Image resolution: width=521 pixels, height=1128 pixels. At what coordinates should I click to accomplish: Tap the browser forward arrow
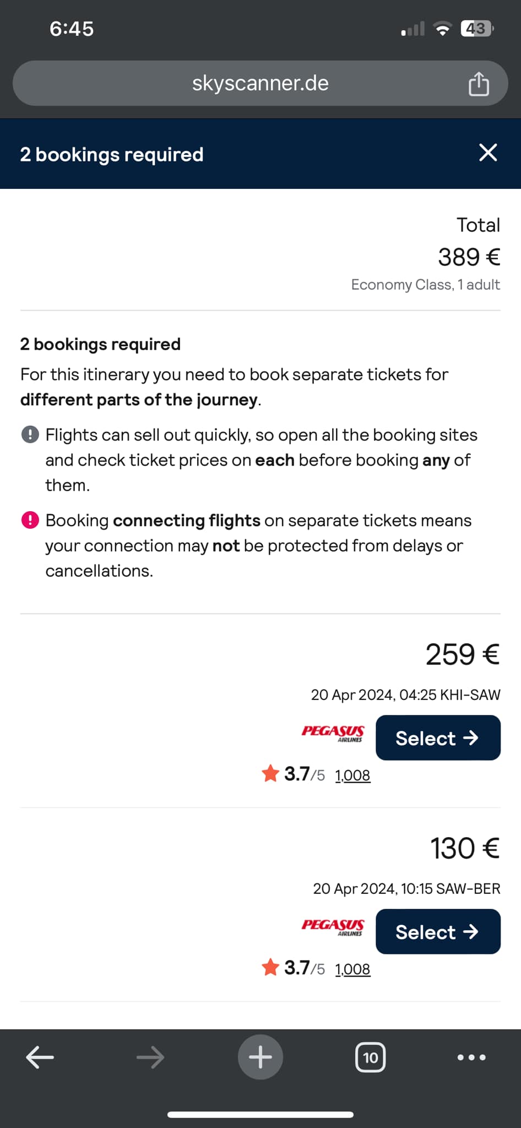[x=150, y=1057]
